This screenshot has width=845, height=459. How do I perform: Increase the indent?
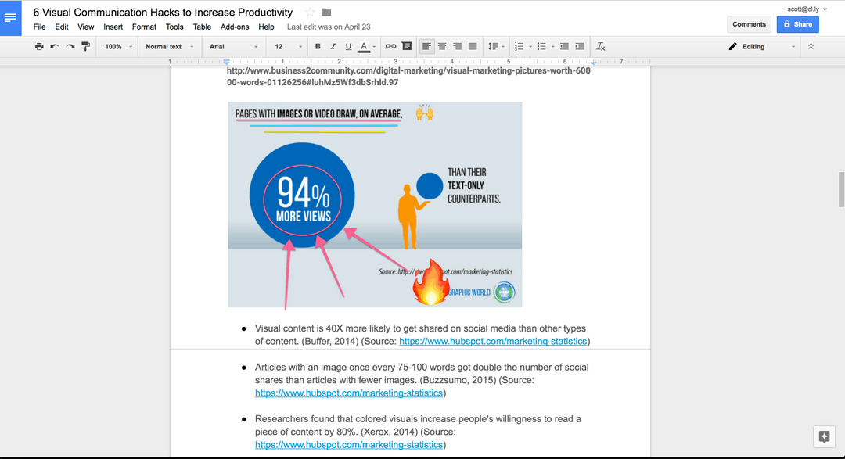pos(580,47)
